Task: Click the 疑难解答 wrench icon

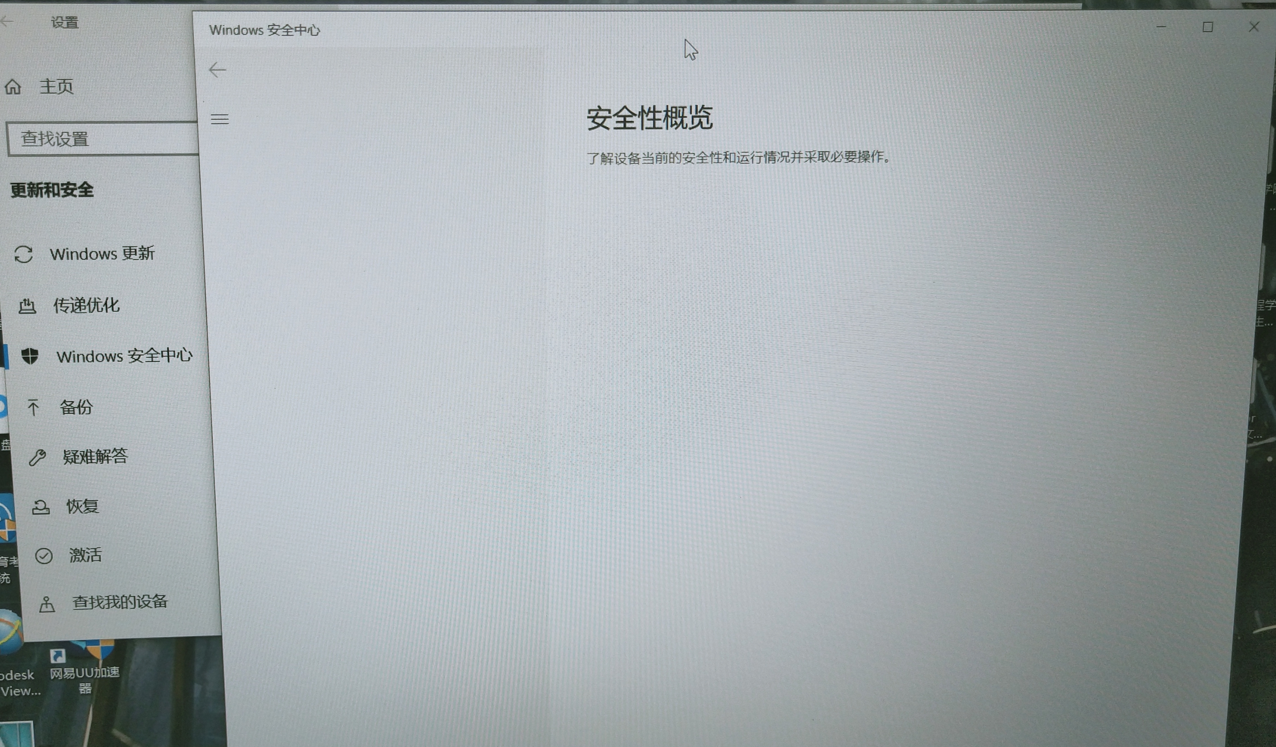Action: click(38, 457)
